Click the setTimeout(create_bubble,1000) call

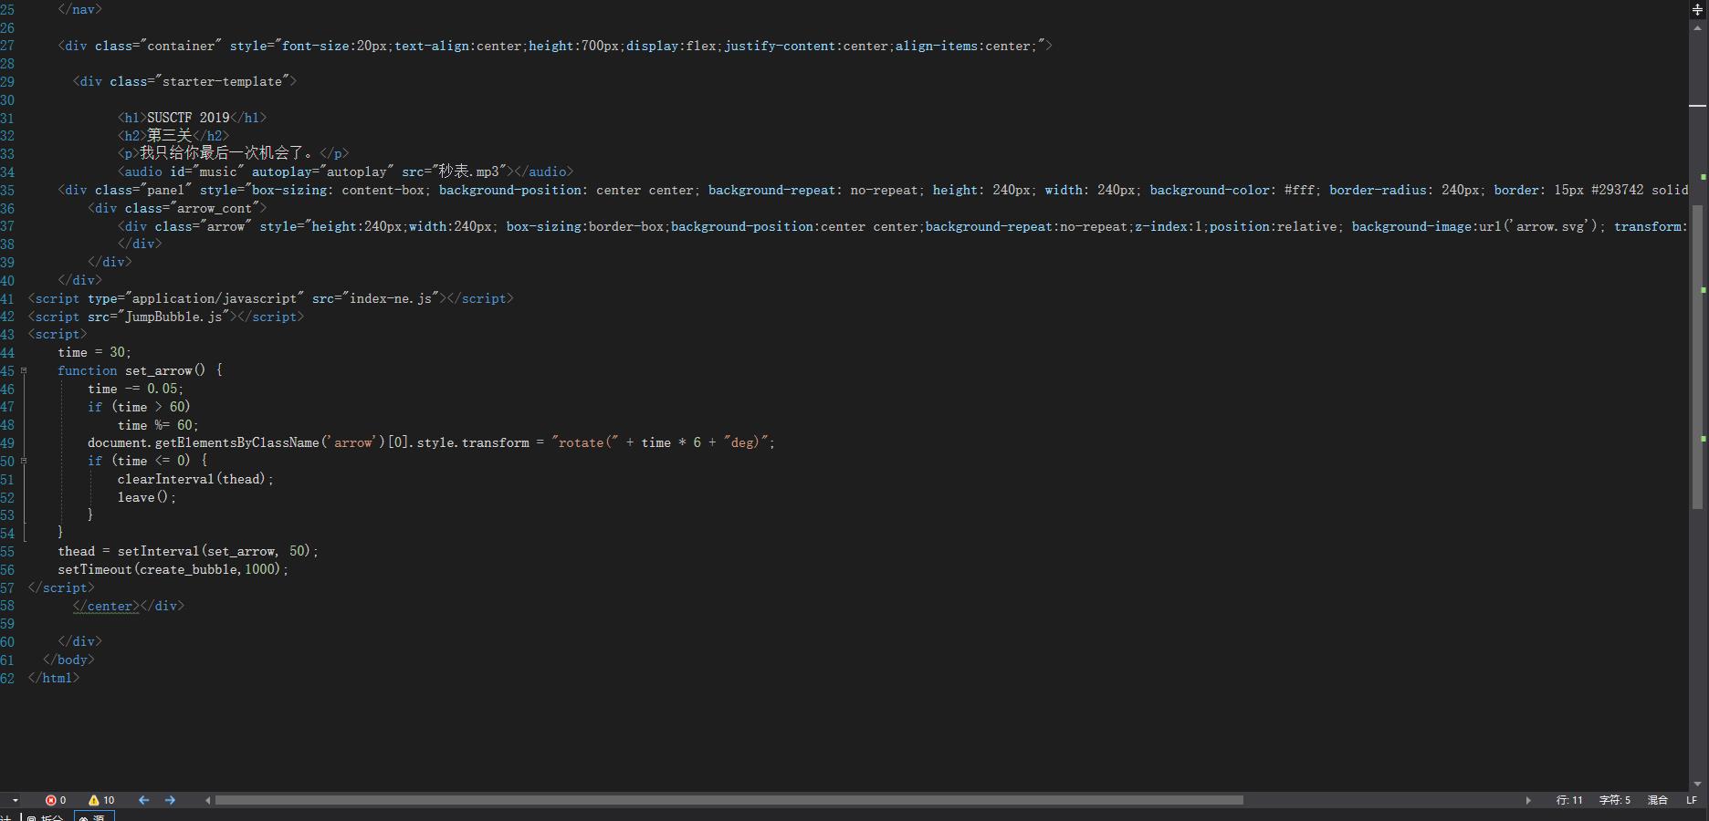[170, 569]
